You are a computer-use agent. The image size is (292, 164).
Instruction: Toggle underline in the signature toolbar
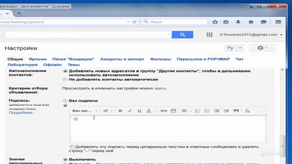(139, 111)
